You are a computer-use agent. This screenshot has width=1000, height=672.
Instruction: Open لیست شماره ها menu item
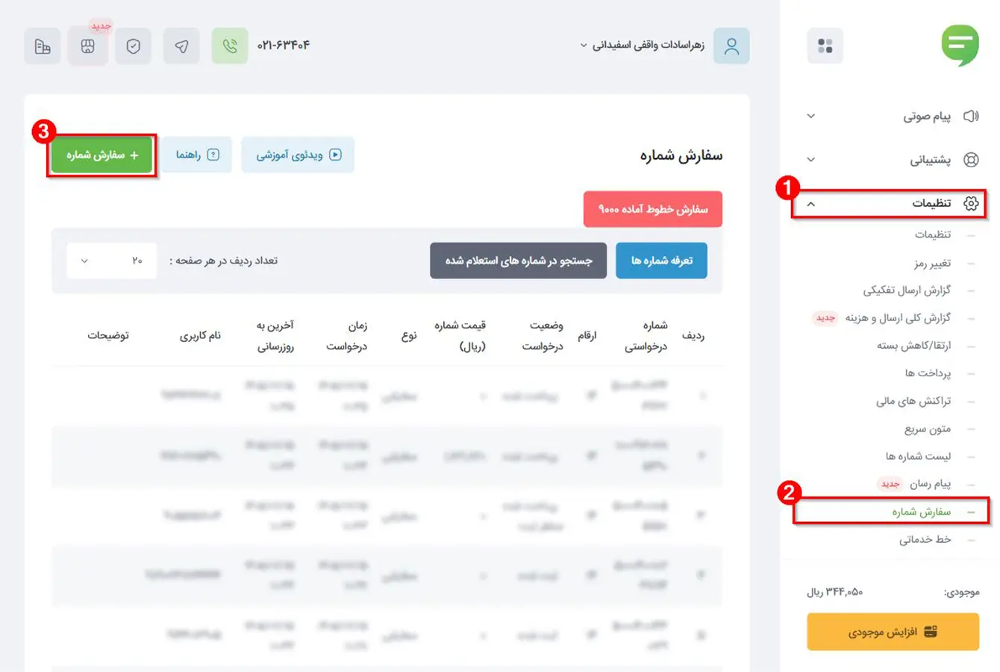coord(919,456)
